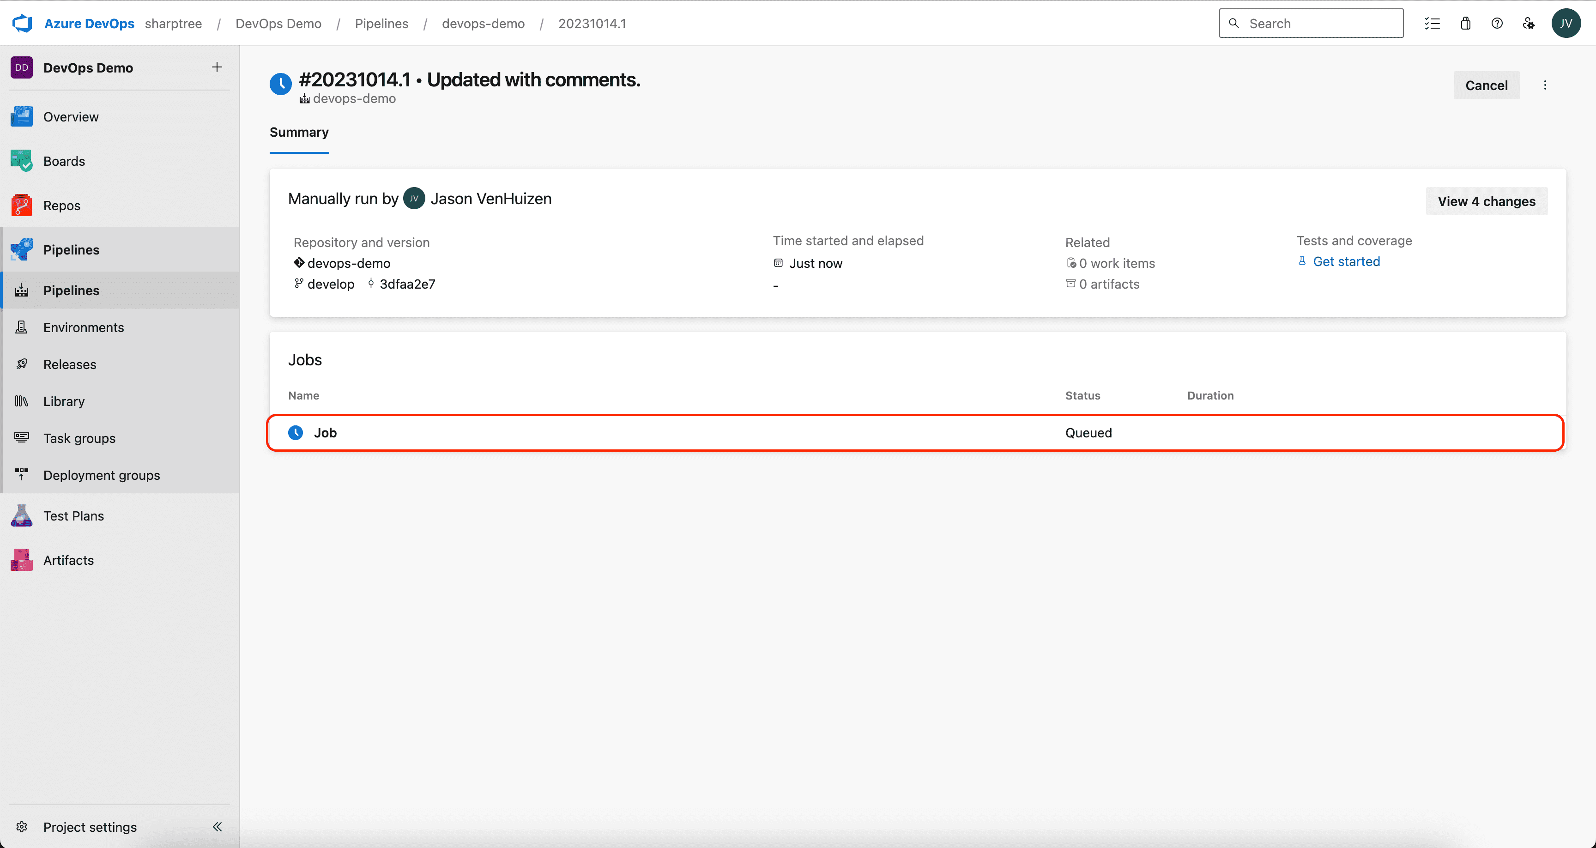The width and height of the screenshot is (1596, 848).
Task: Click the Azure DevOps logo icon
Action: [x=22, y=24]
